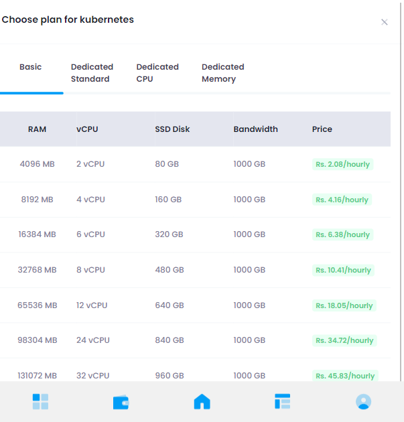Click the Price column header
This screenshot has height=422, width=404.
click(322, 129)
